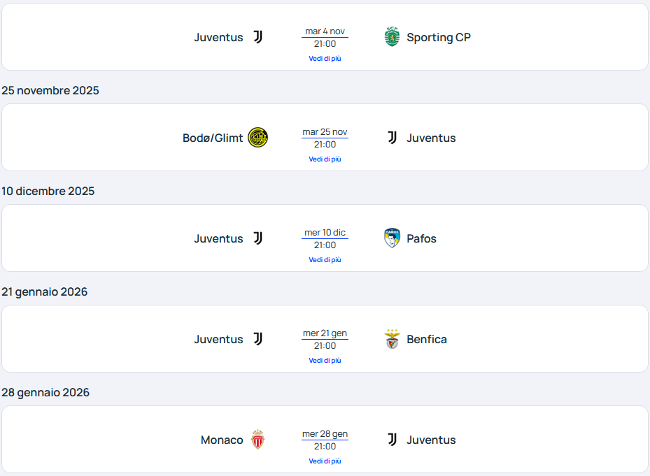Click Juventus logo in Pafos match
The width and height of the screenshot is (650, 476).
click(x=257, y=238)
